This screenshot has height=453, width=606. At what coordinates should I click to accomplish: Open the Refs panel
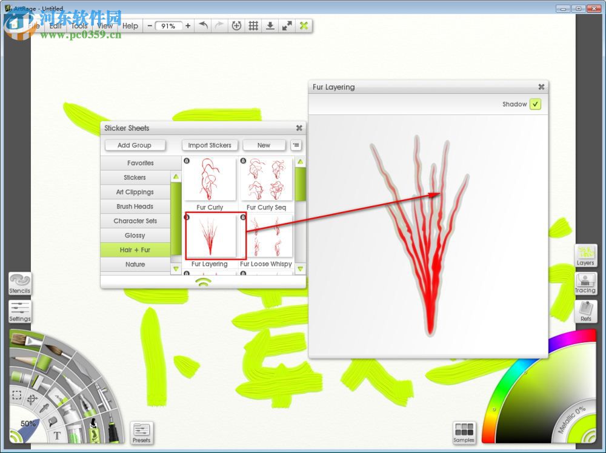click(x=585, y=311)
